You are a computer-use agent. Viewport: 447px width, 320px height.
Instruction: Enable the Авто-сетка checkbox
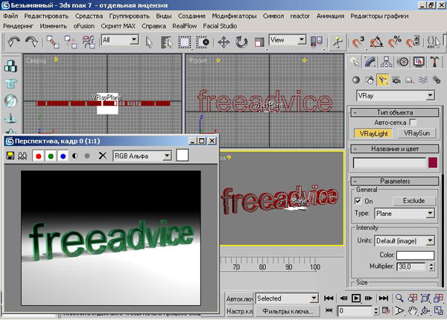(412, 123)
